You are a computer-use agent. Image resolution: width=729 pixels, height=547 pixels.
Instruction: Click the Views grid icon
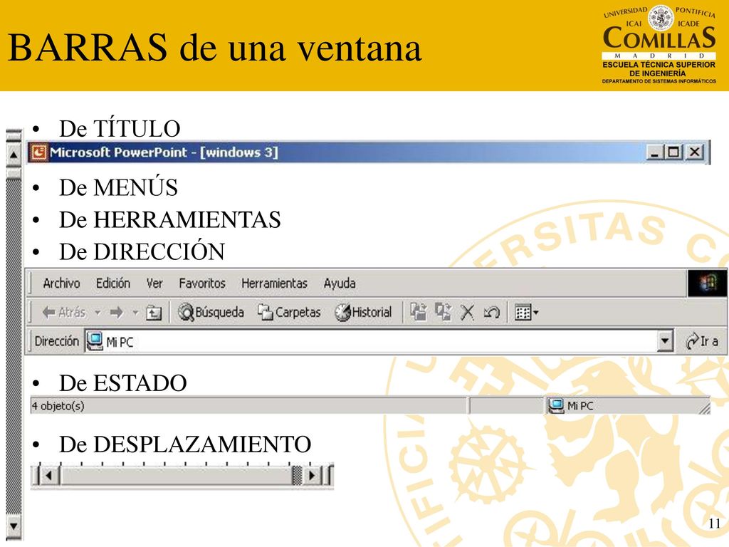coord(523,312)
